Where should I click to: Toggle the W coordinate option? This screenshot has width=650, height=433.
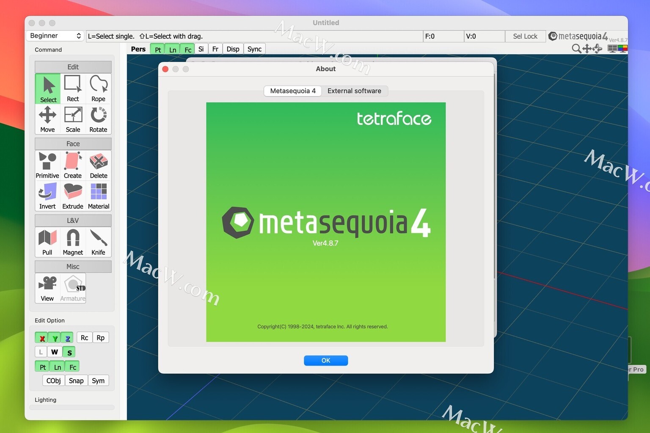(55, 352)
